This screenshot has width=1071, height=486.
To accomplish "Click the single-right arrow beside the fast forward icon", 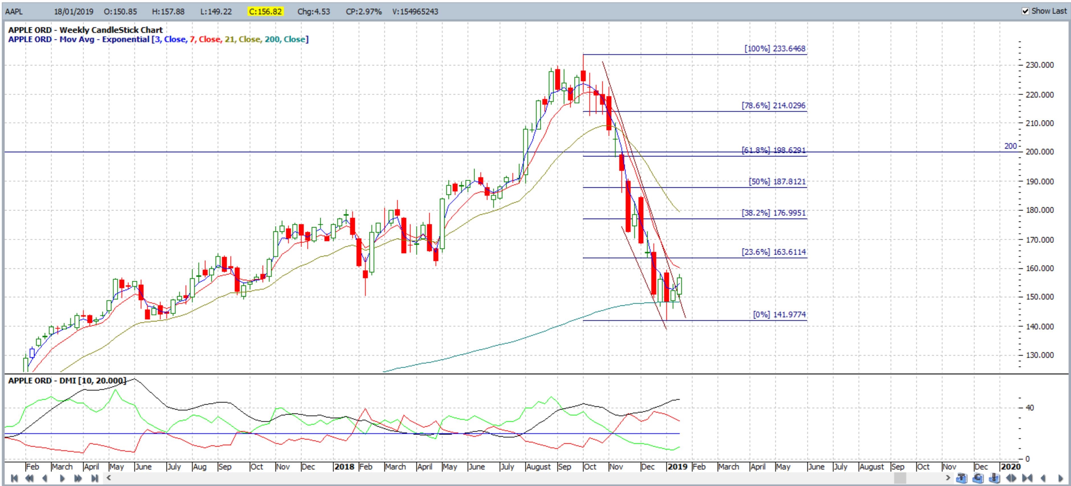I will pyautogui.click(x=62, y=478).
